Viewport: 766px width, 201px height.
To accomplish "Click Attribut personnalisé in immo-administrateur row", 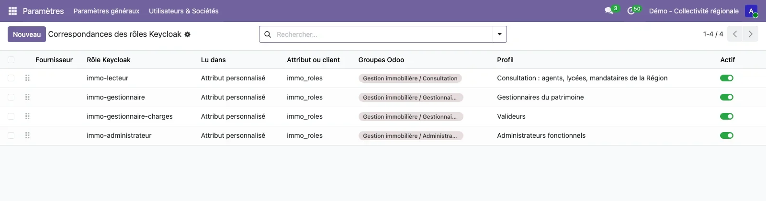I will 233,135.
